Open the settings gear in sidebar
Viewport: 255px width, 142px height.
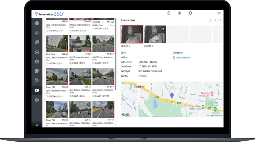coord(37,100)
